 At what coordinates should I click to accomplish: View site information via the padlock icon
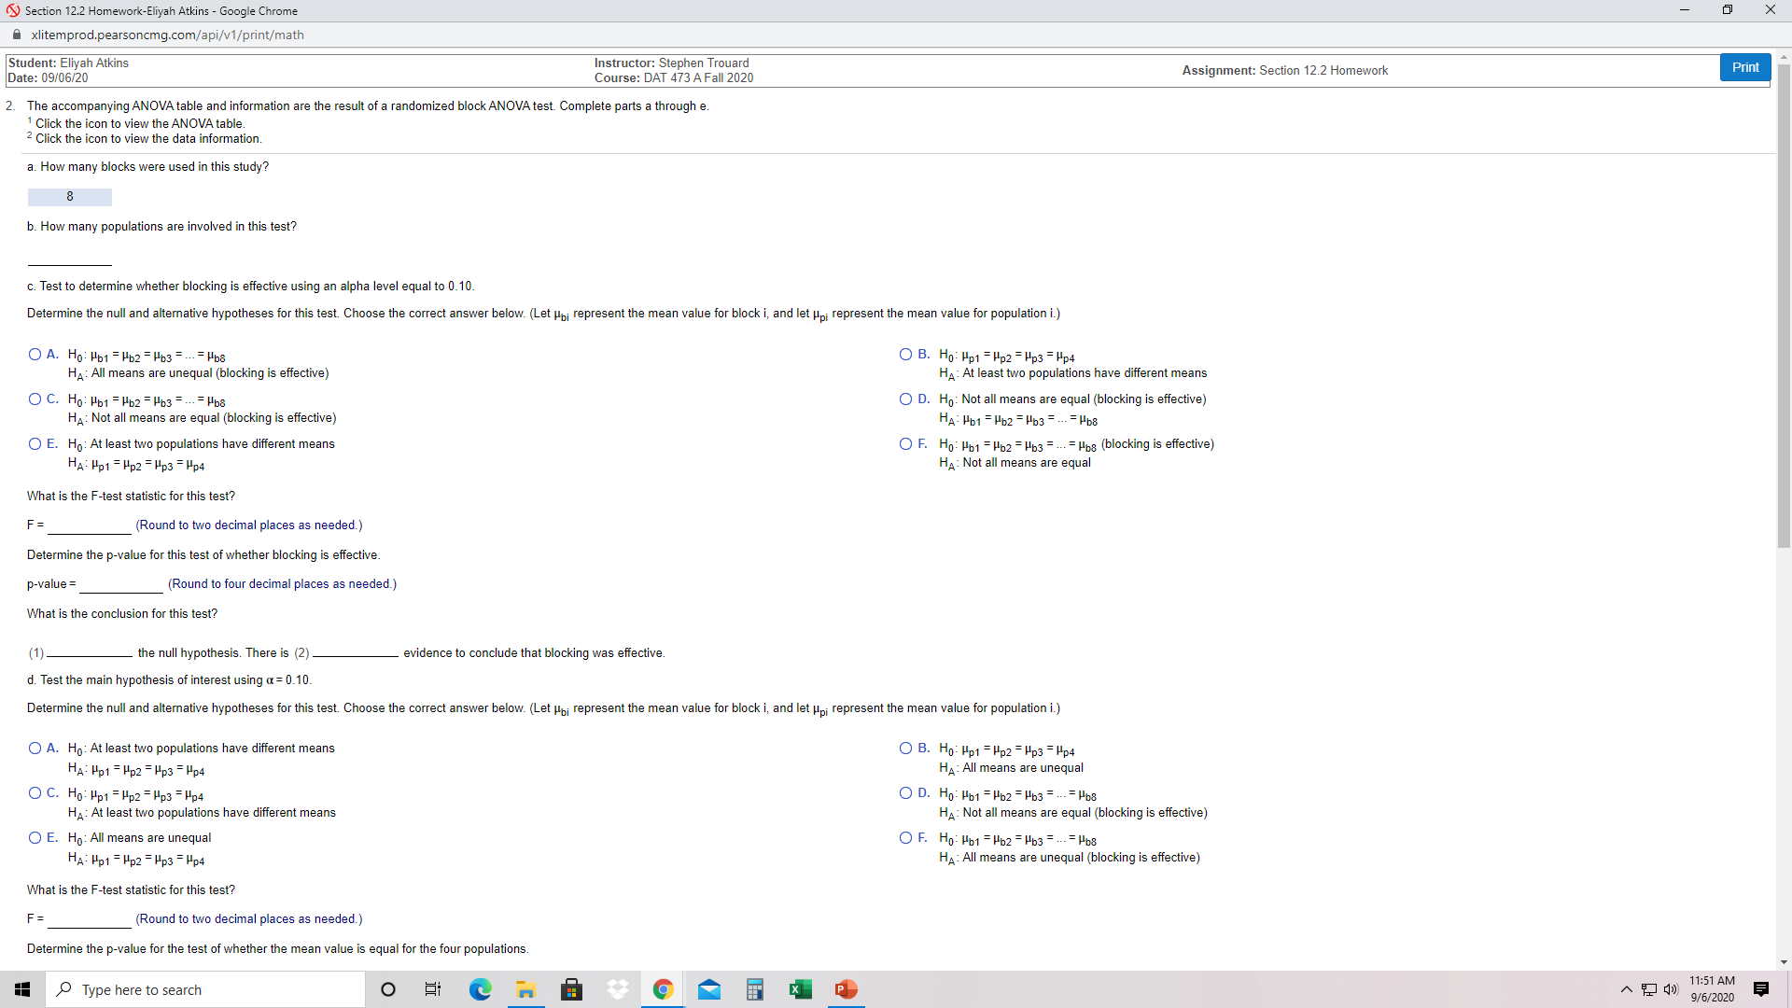pyautogui.click(x=16, y=35)
